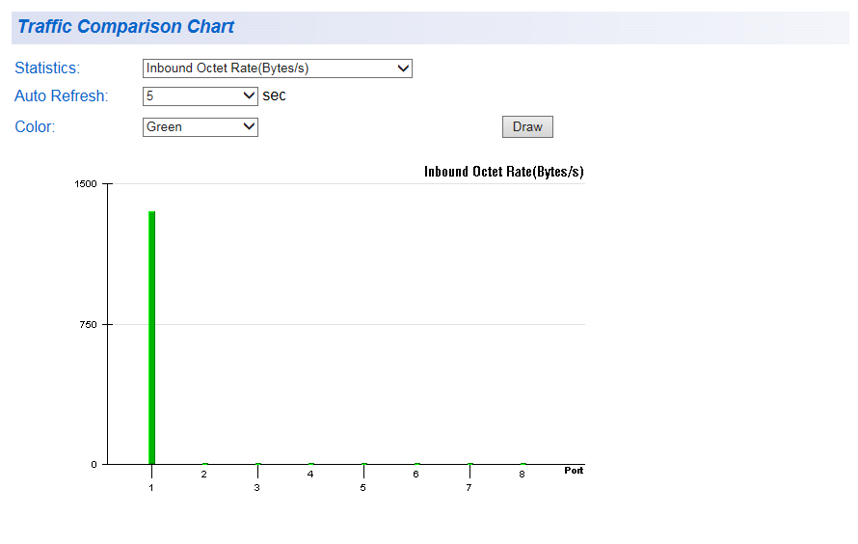Click the 1500 value on the y-axis
Image resolution: width=858 pixels, height=544 pixels.
coord(86,184)
